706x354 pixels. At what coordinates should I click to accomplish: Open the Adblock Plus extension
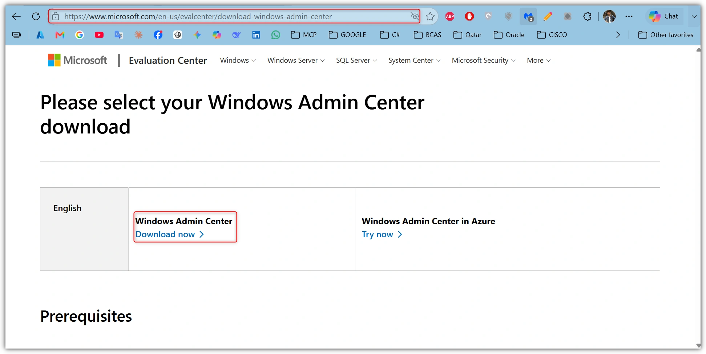click(450, 16)
